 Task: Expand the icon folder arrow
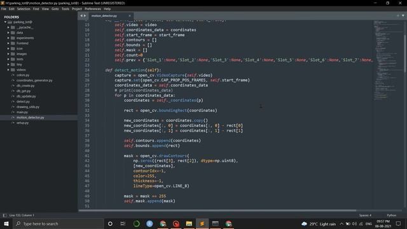pyautogui.click(x=8, y=48)
